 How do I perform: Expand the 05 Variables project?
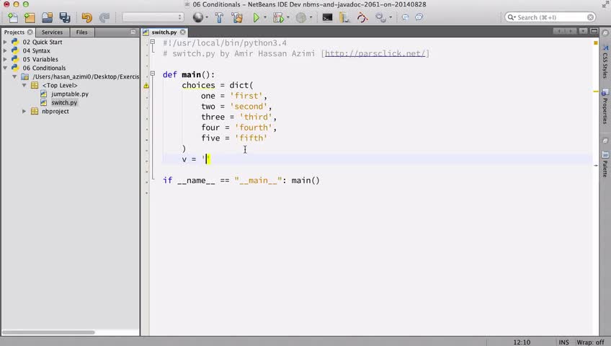[5, 59]
